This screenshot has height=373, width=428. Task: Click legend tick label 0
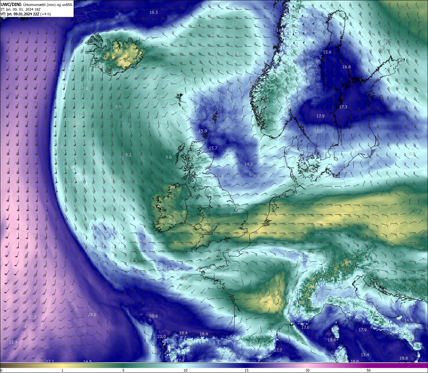[1, 370]
